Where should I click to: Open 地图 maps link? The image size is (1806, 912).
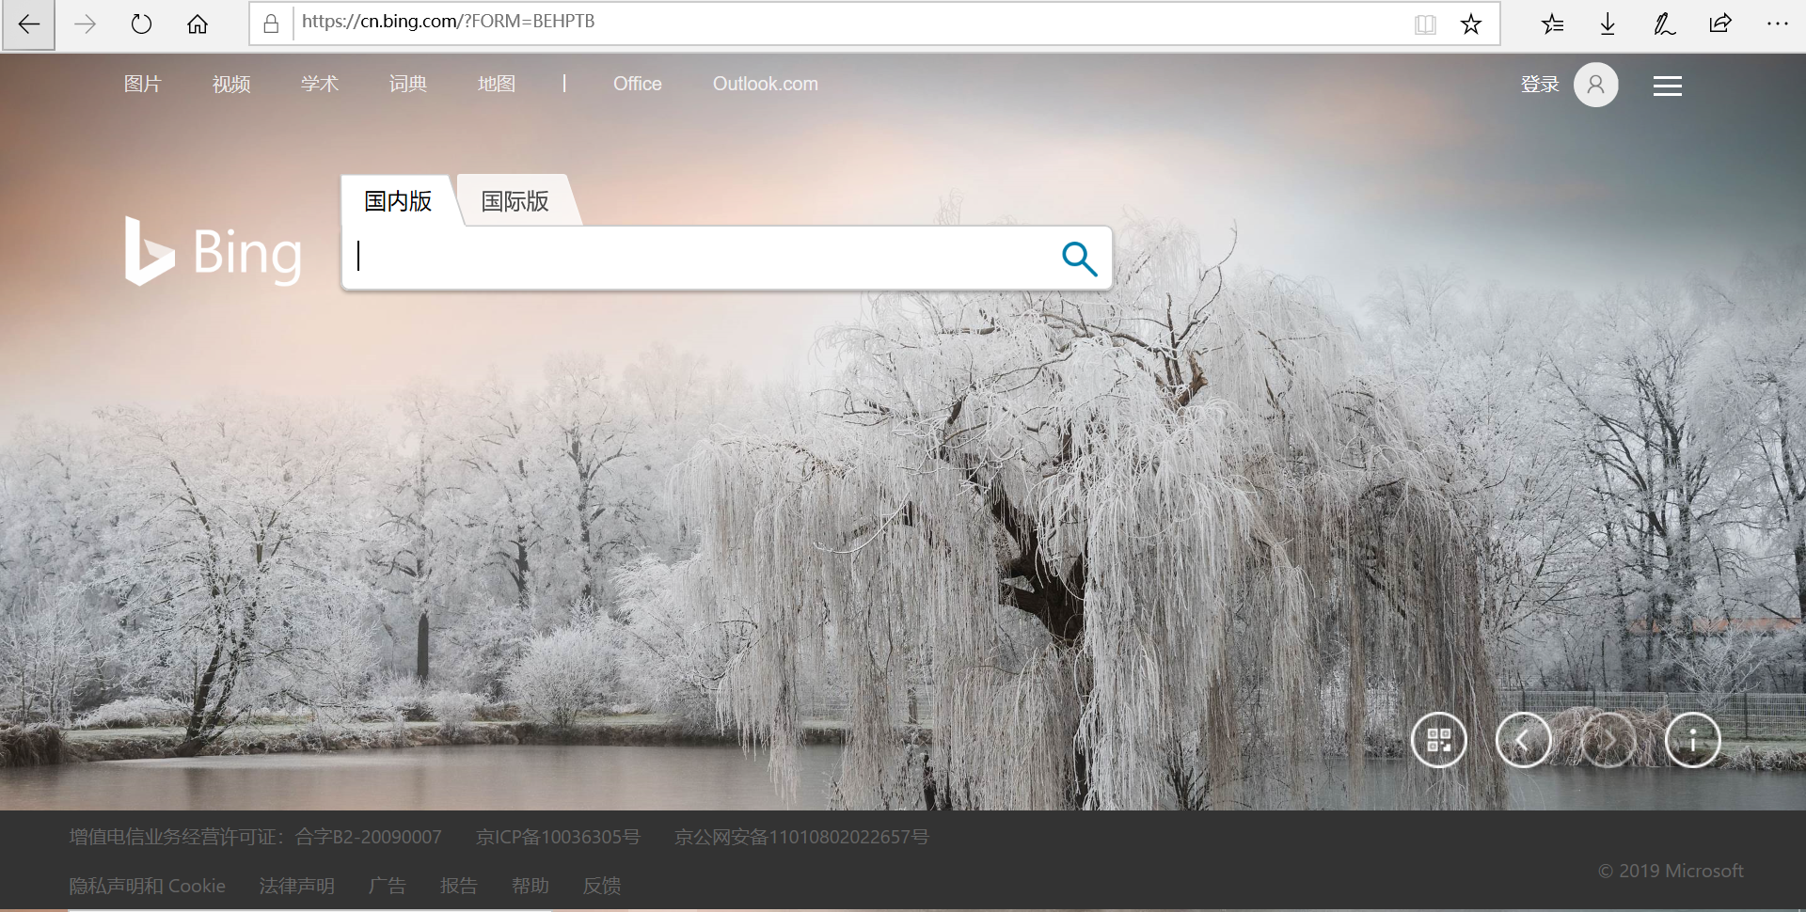pyautogui.click(x=497, y=84)
